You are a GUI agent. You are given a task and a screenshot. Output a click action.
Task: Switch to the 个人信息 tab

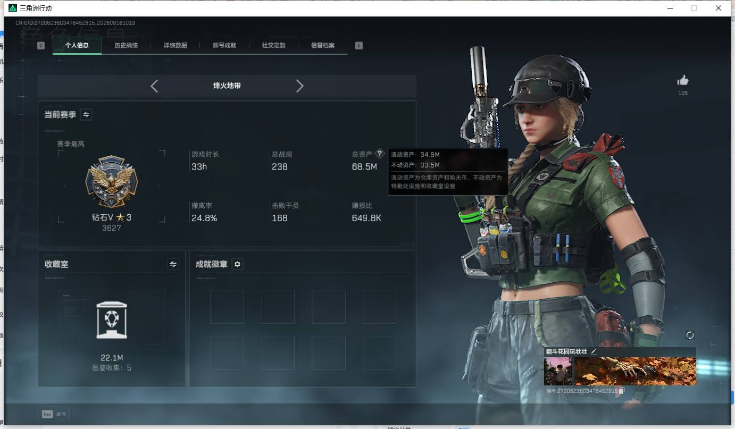(x=77, y=45)
